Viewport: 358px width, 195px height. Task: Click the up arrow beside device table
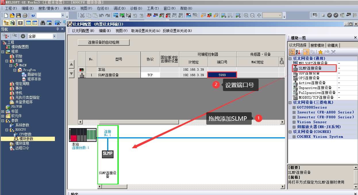[72, 64]
